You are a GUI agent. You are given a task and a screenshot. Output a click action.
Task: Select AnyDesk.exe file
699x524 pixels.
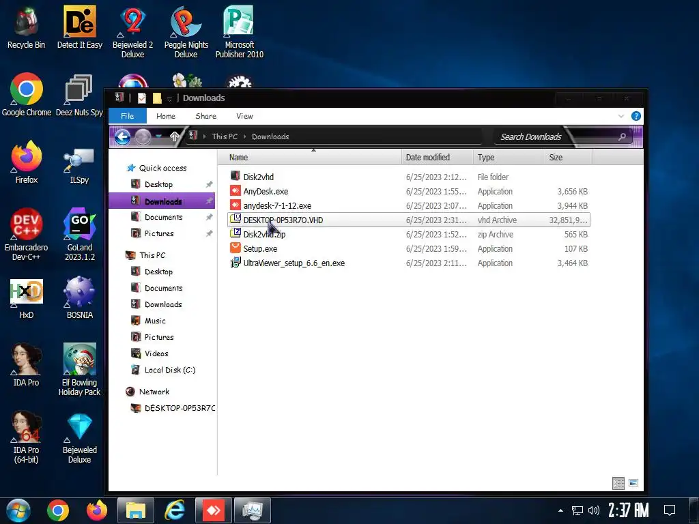click(409, 192)
